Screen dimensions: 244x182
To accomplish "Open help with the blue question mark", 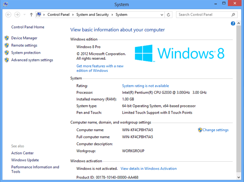I will point(233,24).
